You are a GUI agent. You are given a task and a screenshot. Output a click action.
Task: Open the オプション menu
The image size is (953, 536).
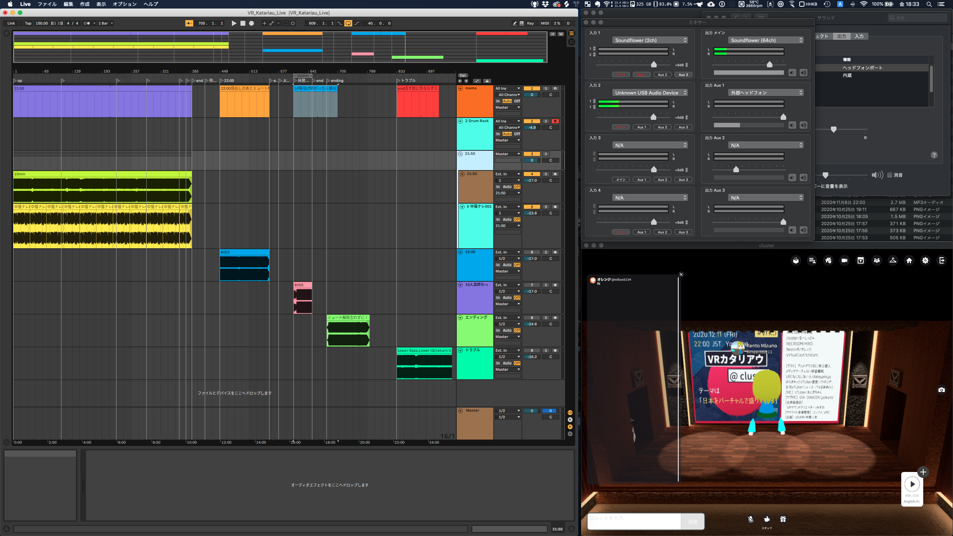(x=125, y=4)
